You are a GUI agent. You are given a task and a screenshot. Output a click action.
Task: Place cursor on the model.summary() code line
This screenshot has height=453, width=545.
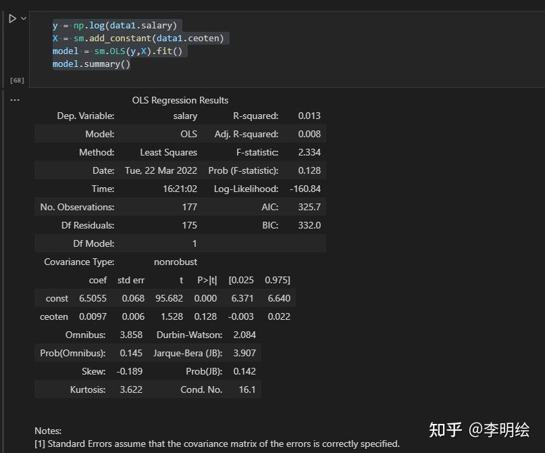tap(90, 64)
